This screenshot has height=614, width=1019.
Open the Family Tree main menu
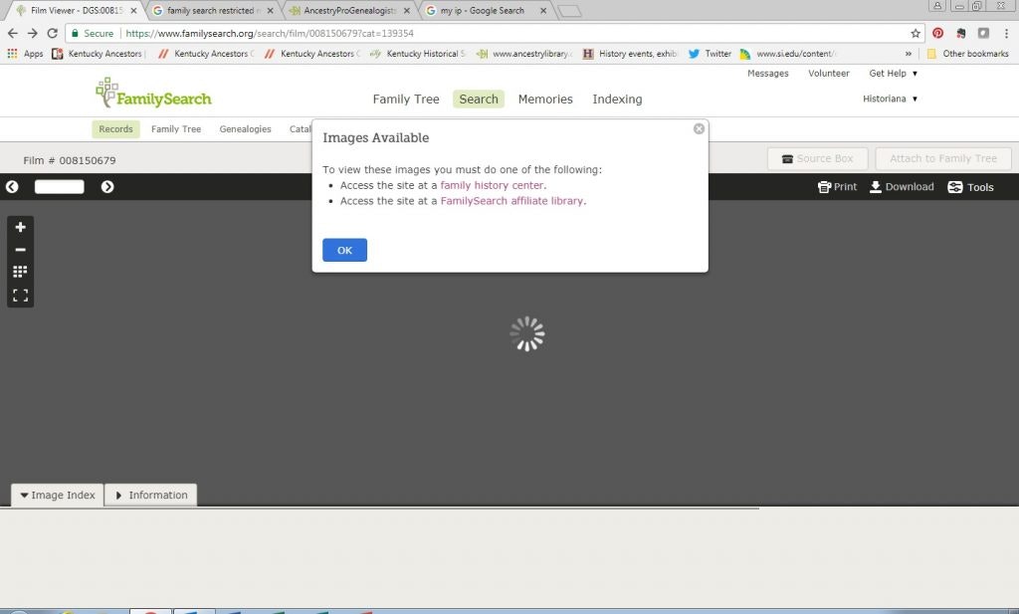click(406, 100)
